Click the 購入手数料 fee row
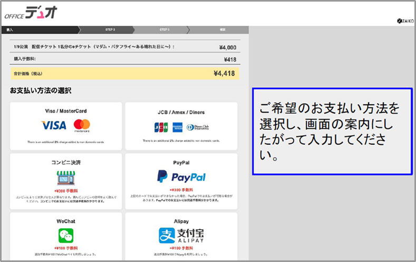Screen dimensions: 416x262 pos(124,59)
